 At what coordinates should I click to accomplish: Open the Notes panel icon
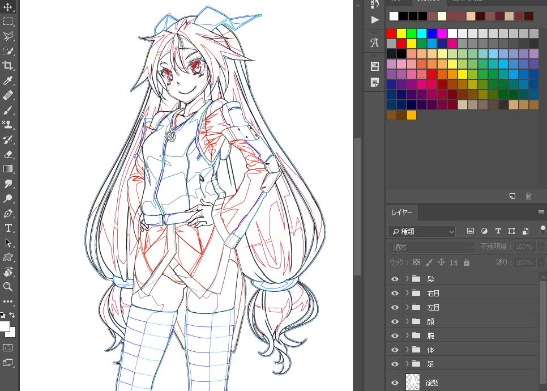375,82
